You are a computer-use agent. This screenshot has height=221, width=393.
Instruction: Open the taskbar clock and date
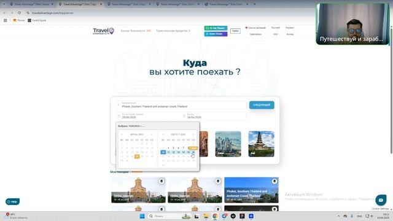coord(383,216)
